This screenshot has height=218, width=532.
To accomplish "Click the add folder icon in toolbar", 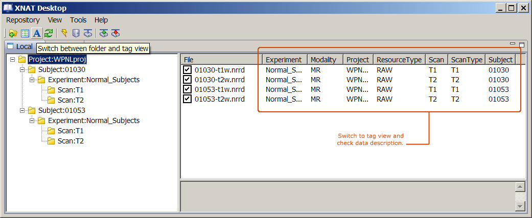I will click(13, 33).
